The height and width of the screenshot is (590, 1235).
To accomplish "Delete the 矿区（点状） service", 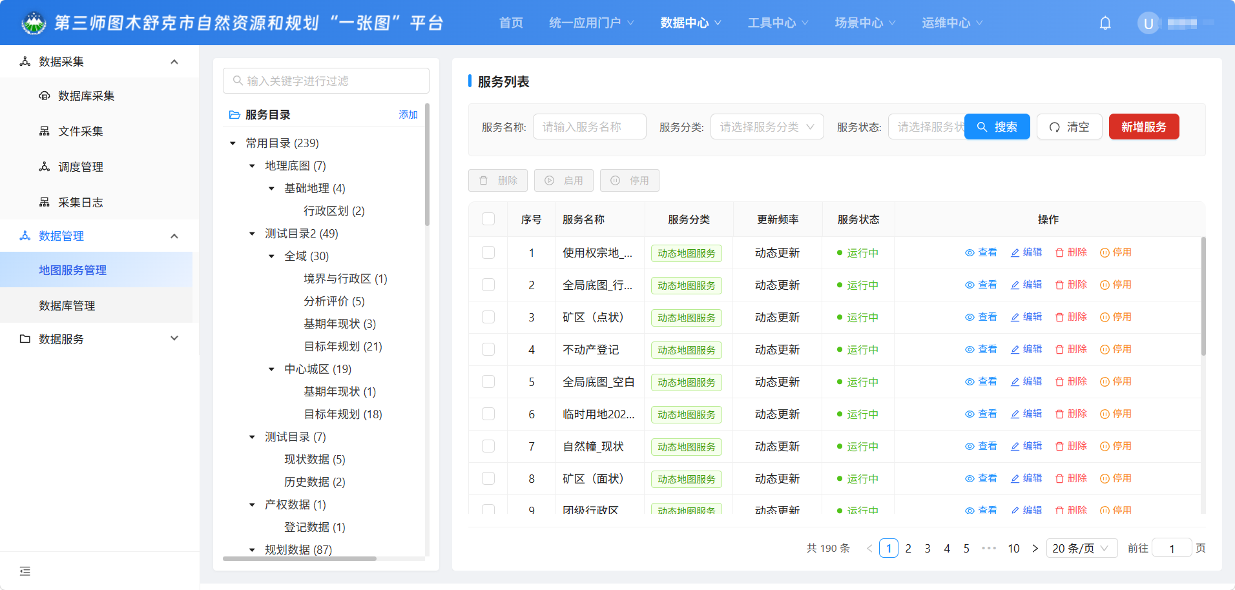I will pyautogui.click(x=1071, y=317).
